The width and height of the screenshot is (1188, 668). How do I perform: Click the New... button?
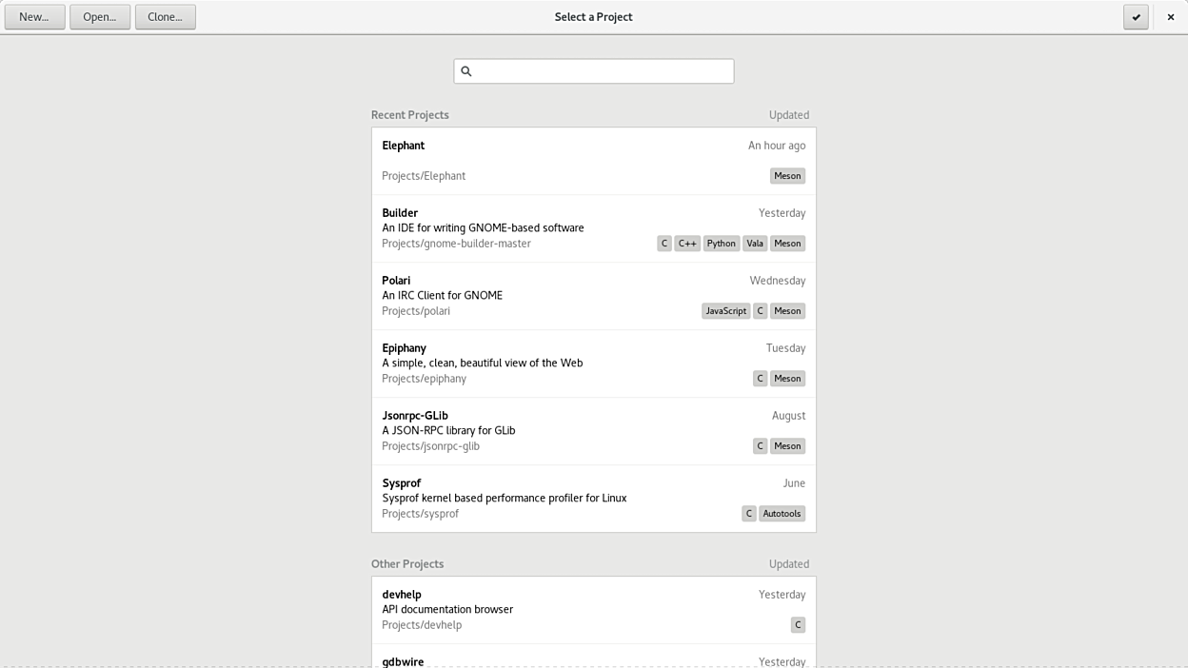pos(34,17)
